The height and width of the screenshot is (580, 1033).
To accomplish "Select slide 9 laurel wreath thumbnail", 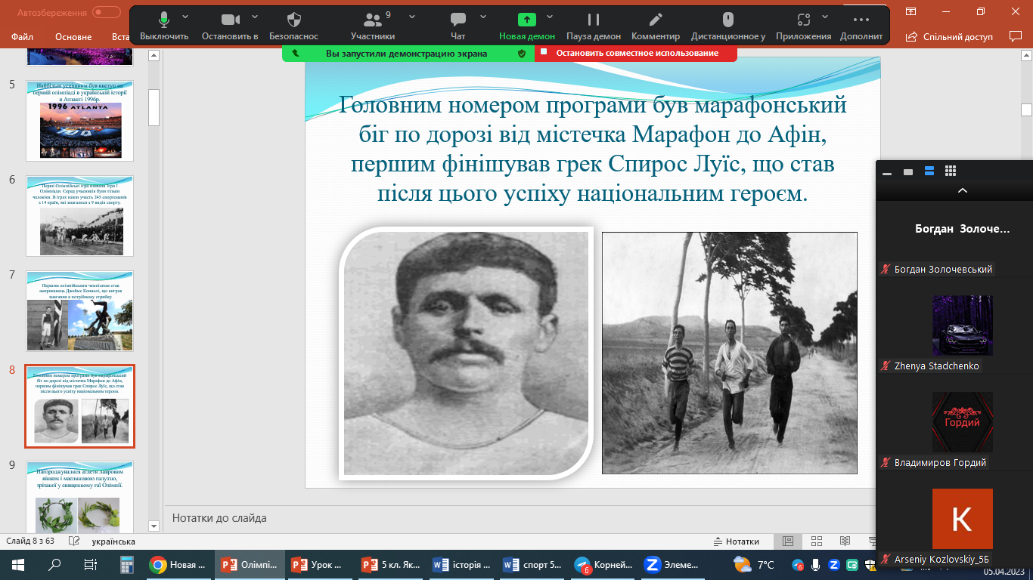I will tap(80, 498).
